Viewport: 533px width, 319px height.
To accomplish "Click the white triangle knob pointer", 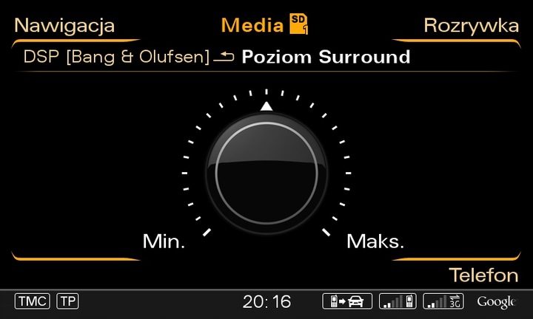I will 266,106.
